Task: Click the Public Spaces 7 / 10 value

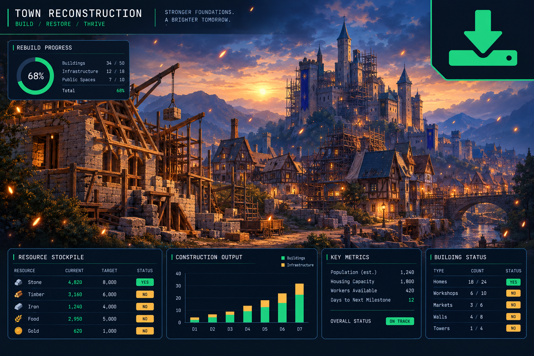Action: point(117,80)
